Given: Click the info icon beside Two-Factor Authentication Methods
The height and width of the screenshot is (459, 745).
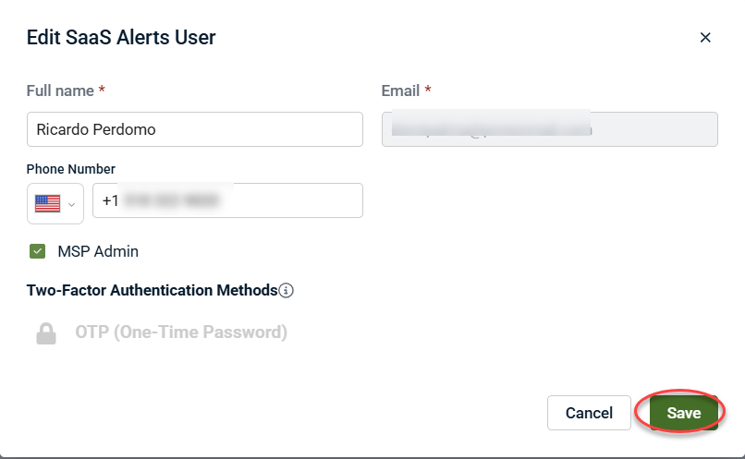Looking at the screenshot, I should pyautogui.click(x=287, y=290).
